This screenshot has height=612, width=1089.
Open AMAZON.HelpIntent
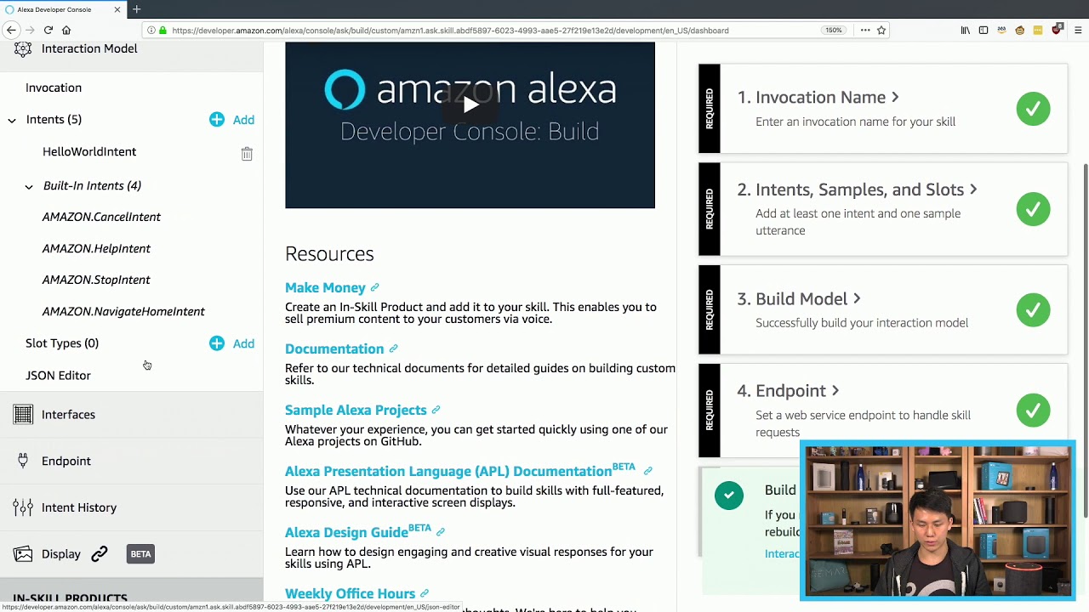coord(96,248)
